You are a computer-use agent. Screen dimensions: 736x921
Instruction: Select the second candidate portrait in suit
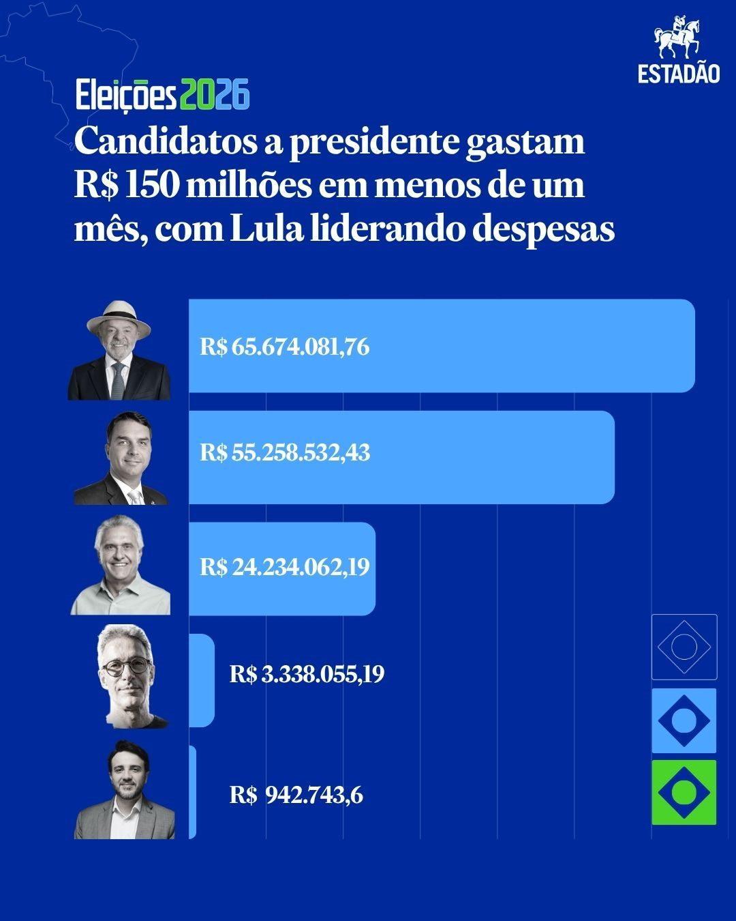pos(121,458)
